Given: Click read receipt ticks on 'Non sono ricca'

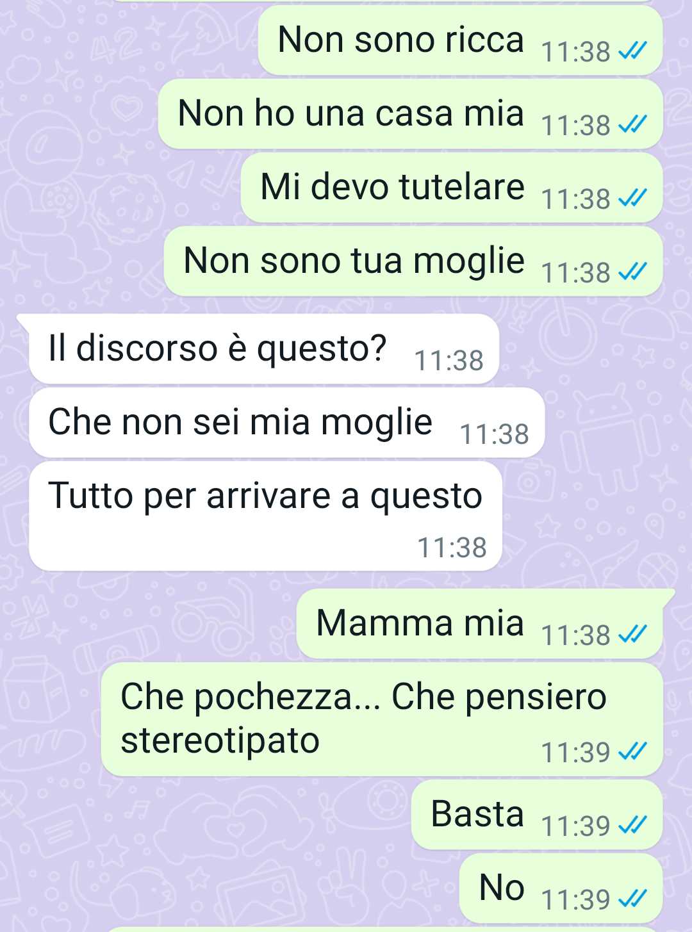Looking at the screenshot, I should [632, 51].
